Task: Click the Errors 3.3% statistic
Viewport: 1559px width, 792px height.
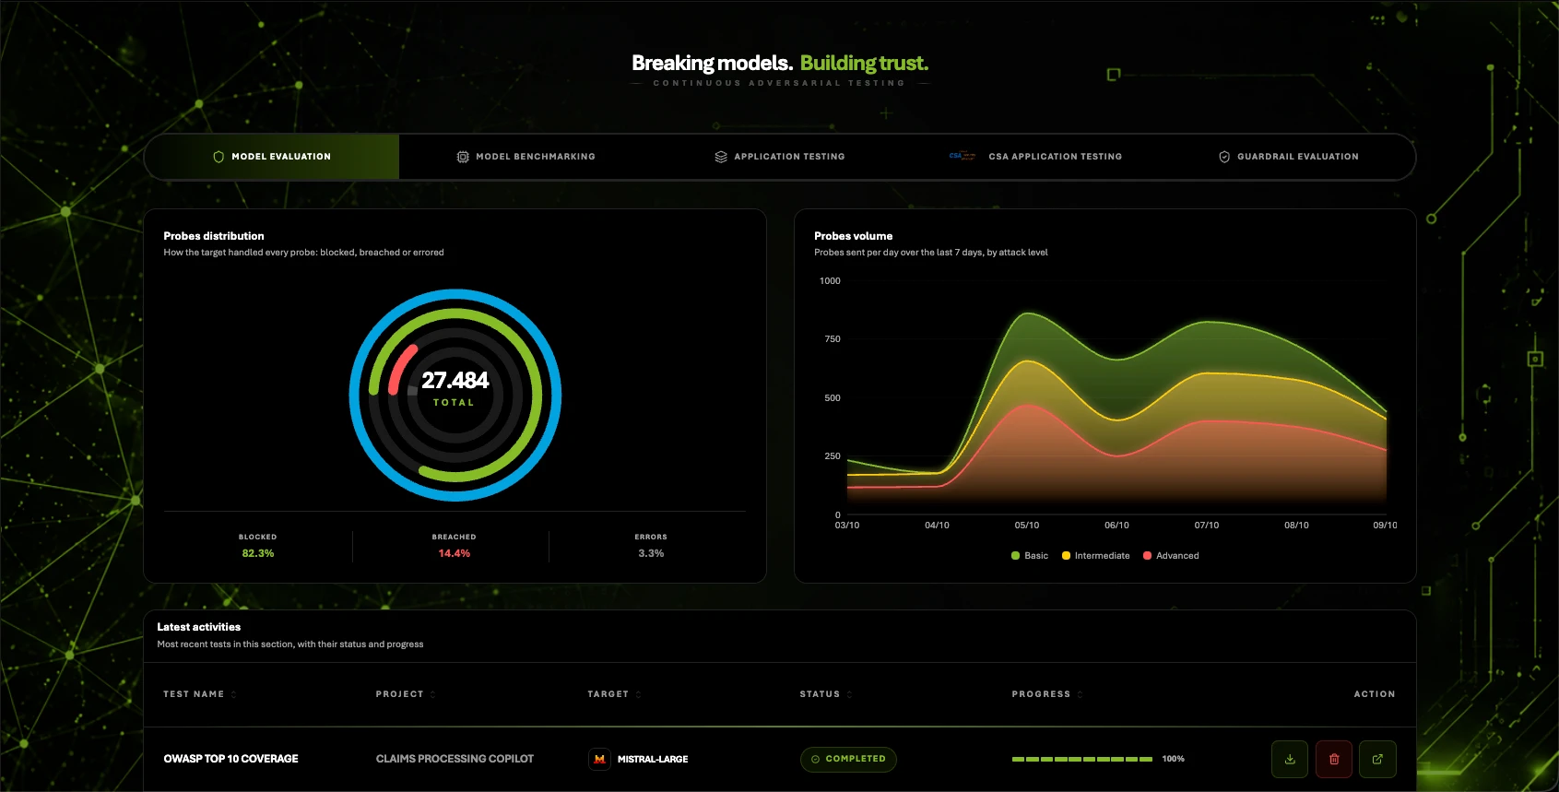Action: pyautogui.click(x=651, y=546)
